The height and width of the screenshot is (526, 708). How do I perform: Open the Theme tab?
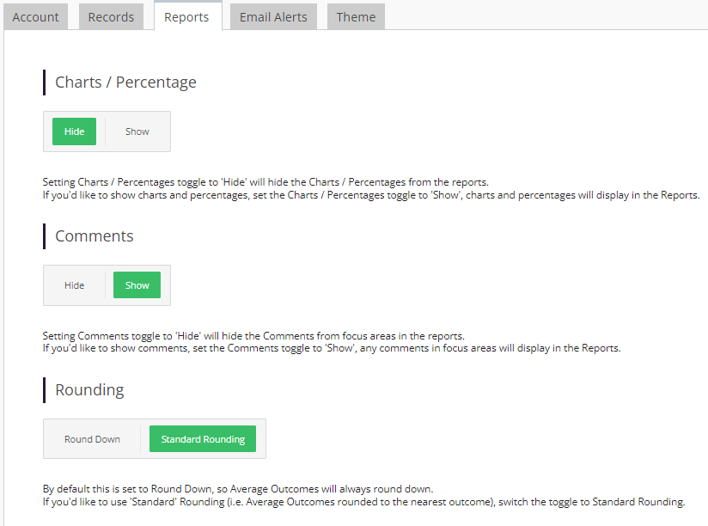356,17
